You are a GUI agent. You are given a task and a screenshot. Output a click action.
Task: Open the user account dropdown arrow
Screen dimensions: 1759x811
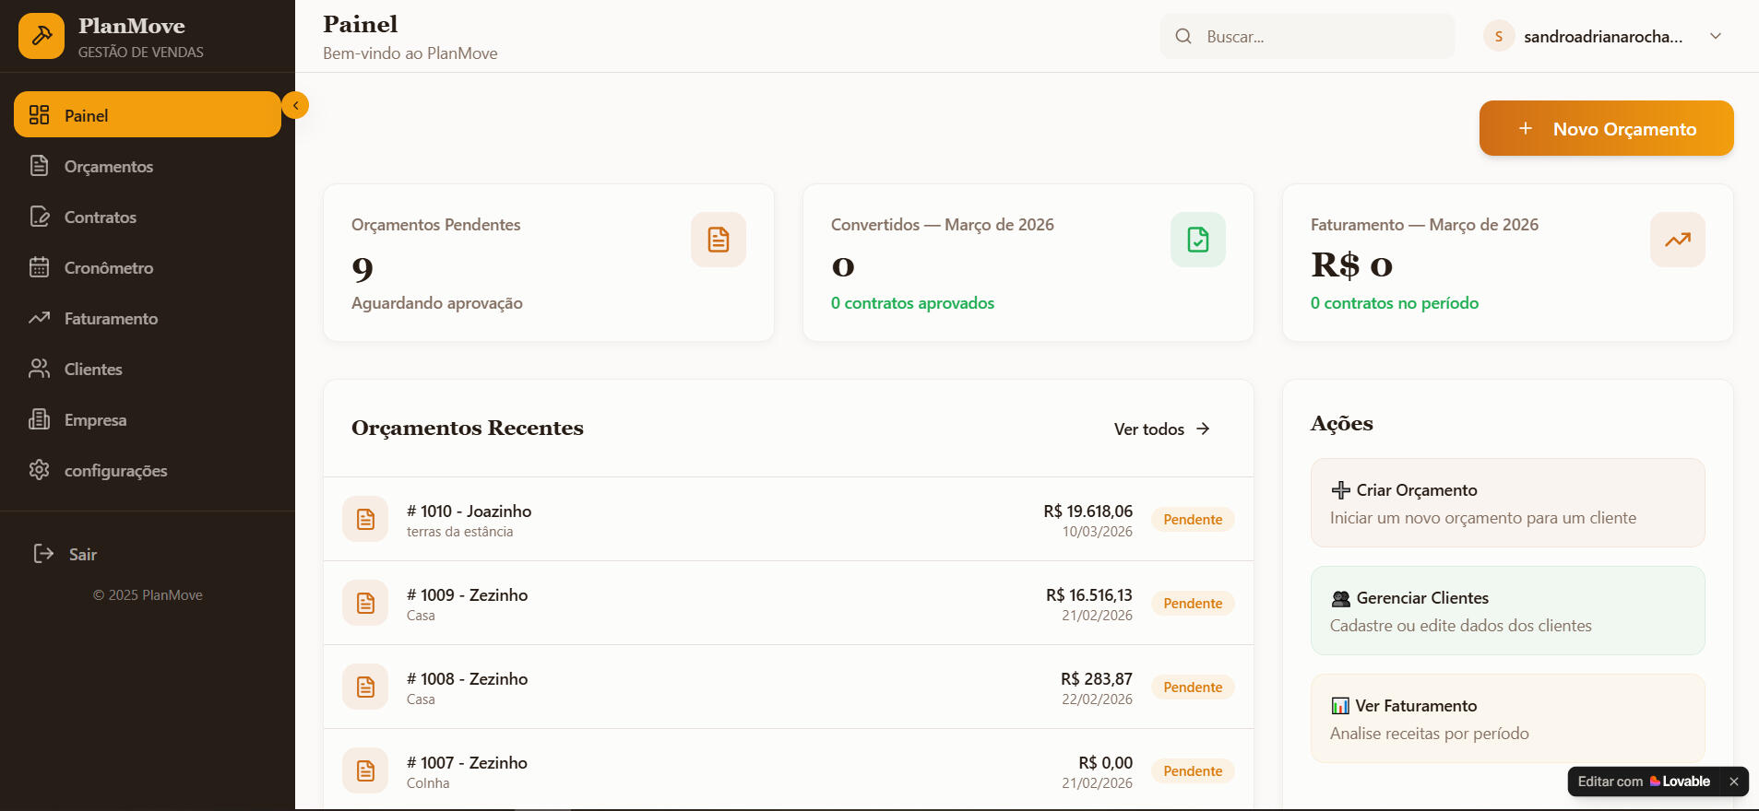tap(1715, 37)
